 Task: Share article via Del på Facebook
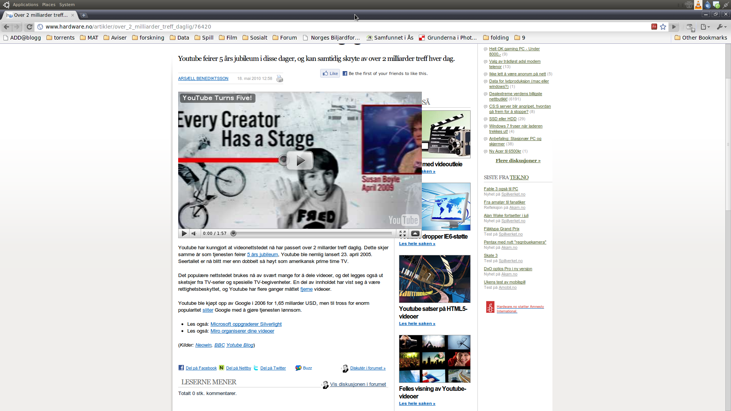click(198, 368)
